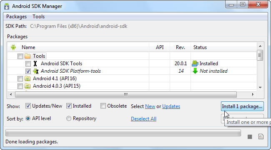The width and height of the screenshot is (271, 150).
Task: Click the down arrow of vertical scrollbar
Action: point(260,88)
